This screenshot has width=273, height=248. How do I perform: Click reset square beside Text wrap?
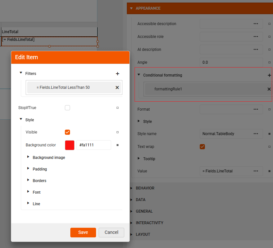269,147
